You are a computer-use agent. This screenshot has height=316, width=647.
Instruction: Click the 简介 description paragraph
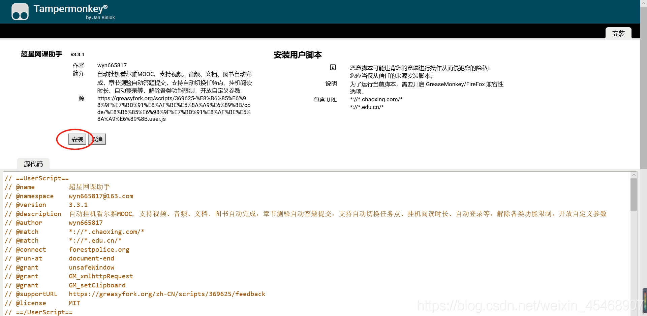(x=175, y=82)
